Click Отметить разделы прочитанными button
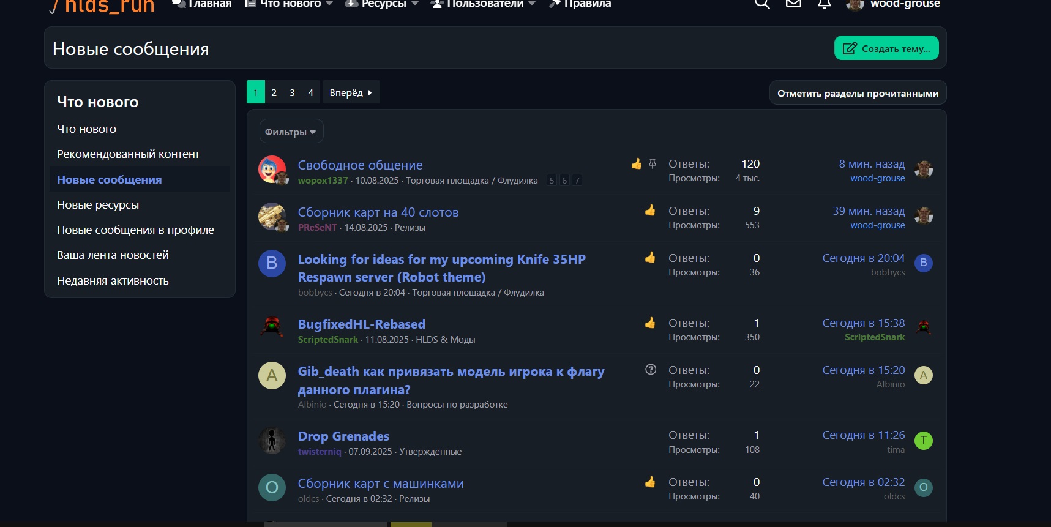The height and width of the screenshot is (527, 1051). click(x=858, y=93)
